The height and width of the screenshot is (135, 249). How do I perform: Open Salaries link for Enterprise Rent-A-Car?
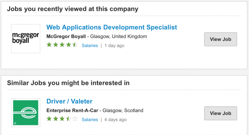(x=90, y=120)
